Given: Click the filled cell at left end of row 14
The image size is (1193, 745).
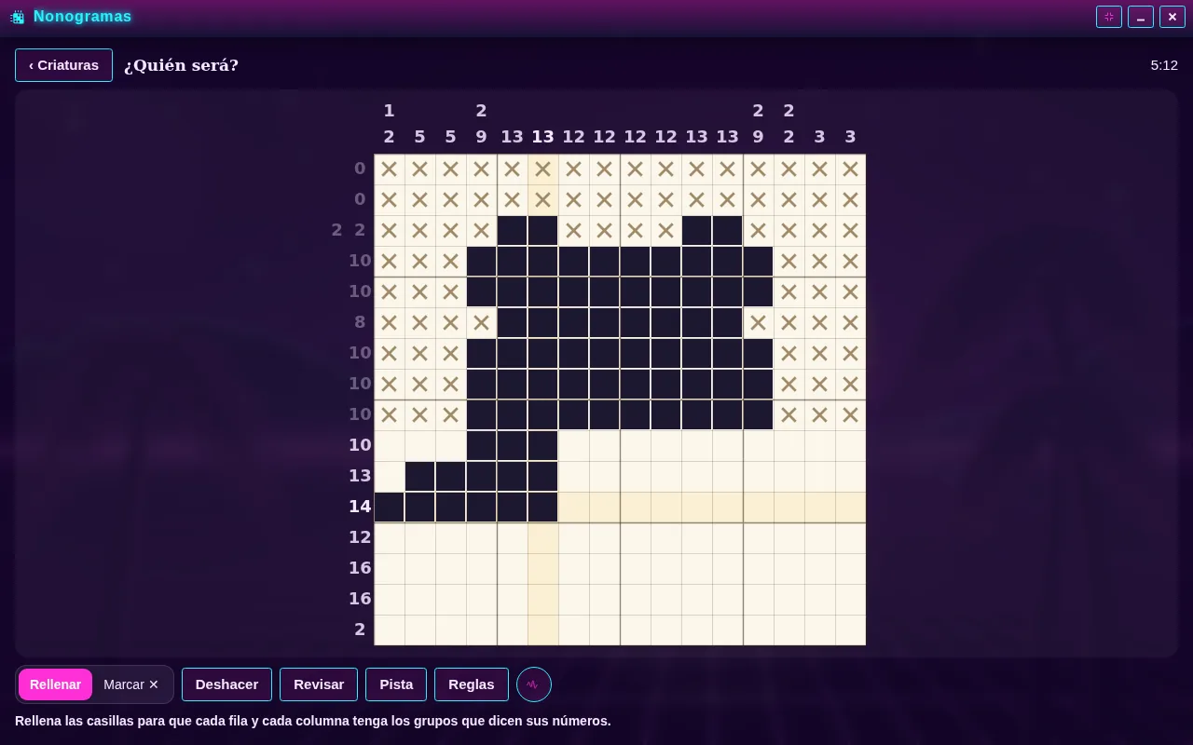Looking at the screenshot, I should point(390,508).
